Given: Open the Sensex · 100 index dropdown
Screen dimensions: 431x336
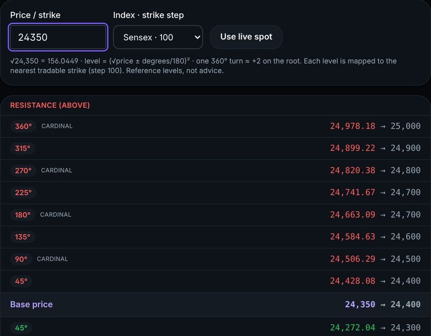Looking at the screenshot, I should click(x=158, y=37).
